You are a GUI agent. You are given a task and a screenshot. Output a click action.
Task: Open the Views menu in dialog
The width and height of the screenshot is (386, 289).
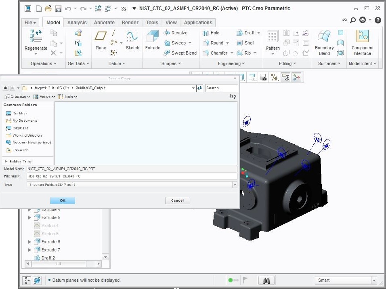(44, 97)
